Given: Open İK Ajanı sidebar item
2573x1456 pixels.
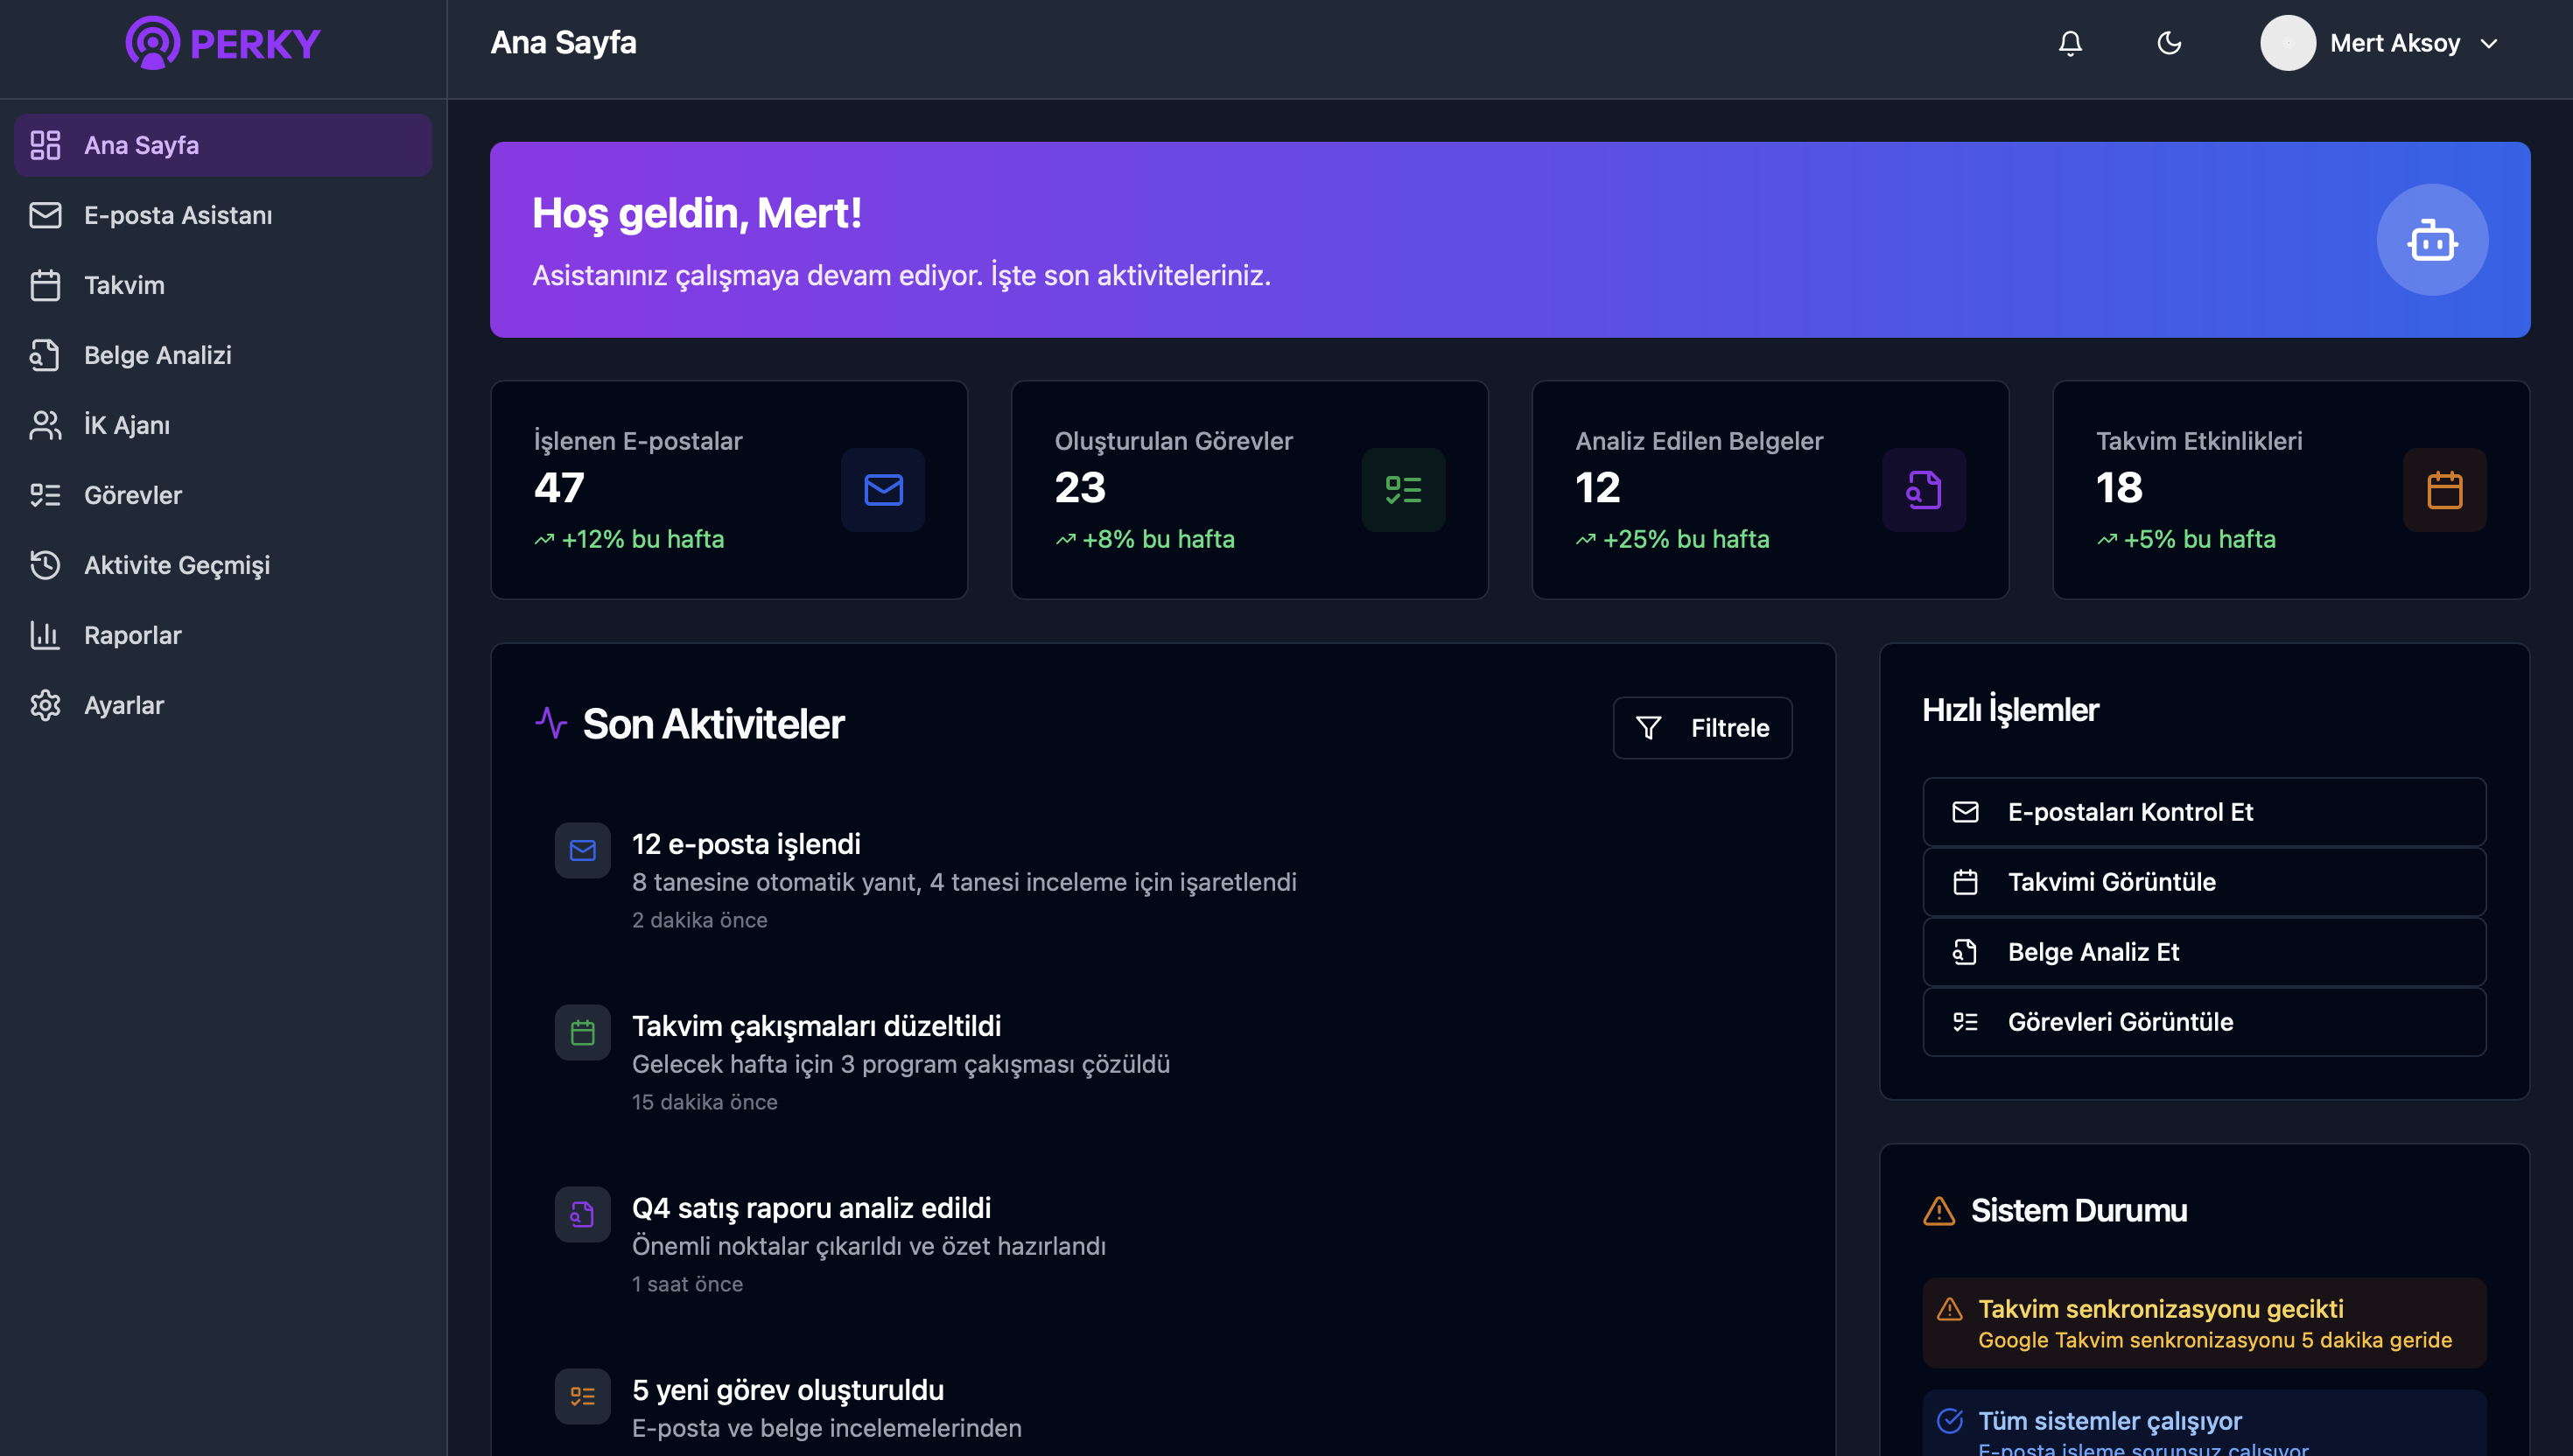Looking at the screenshot, I should pos(127,425).
